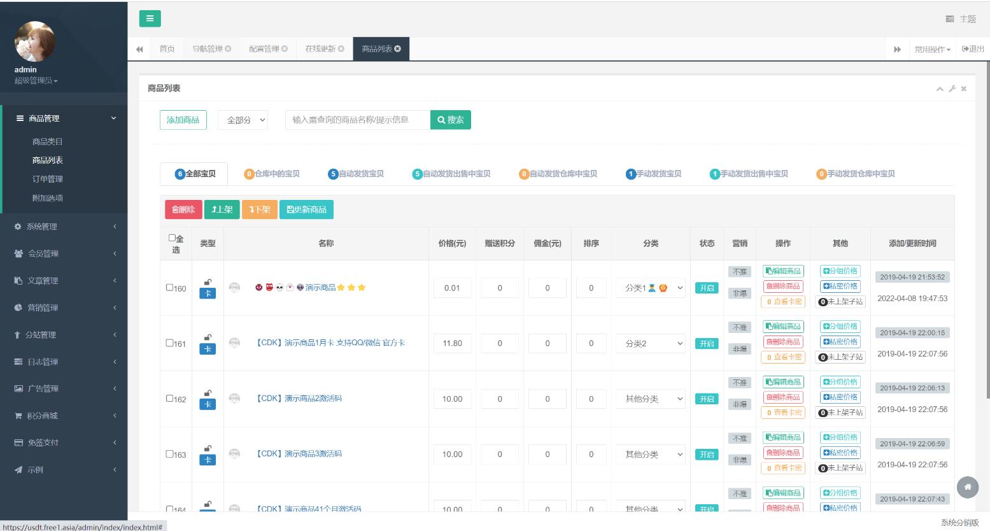Toggle 开启 status for product 160
This screenshot has width=990, height=531.
pos(707,288)
